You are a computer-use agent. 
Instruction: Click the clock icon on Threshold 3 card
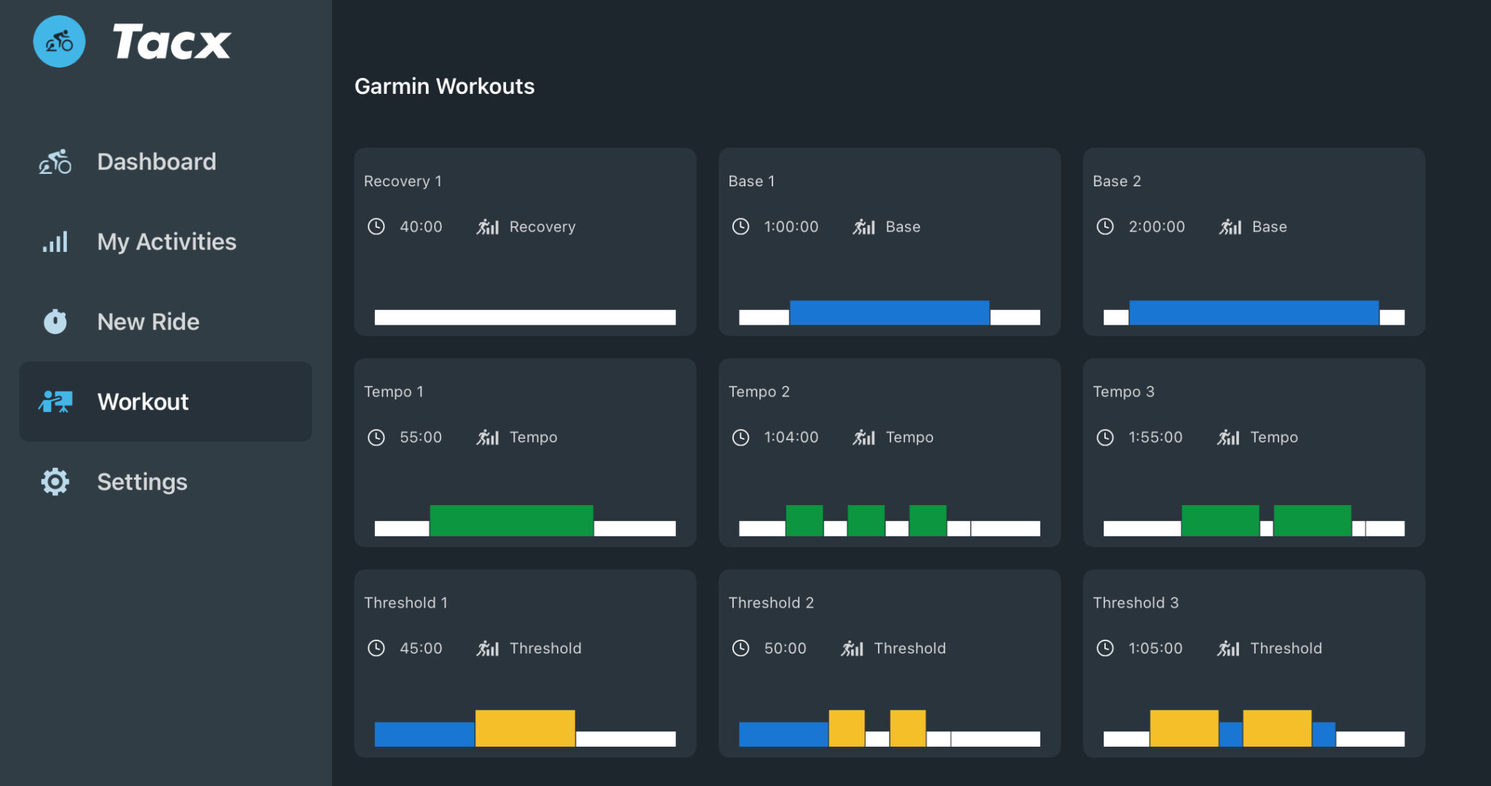point(1105,648)
